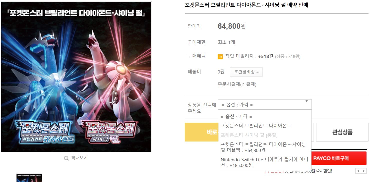Click the 64,800원 sale price
Image resolution: width=387 pixels, height=182 pixels.
pyautogui.click(x=231, y=26)
